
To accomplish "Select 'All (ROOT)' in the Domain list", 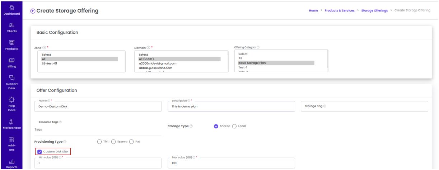I will 179,59.
